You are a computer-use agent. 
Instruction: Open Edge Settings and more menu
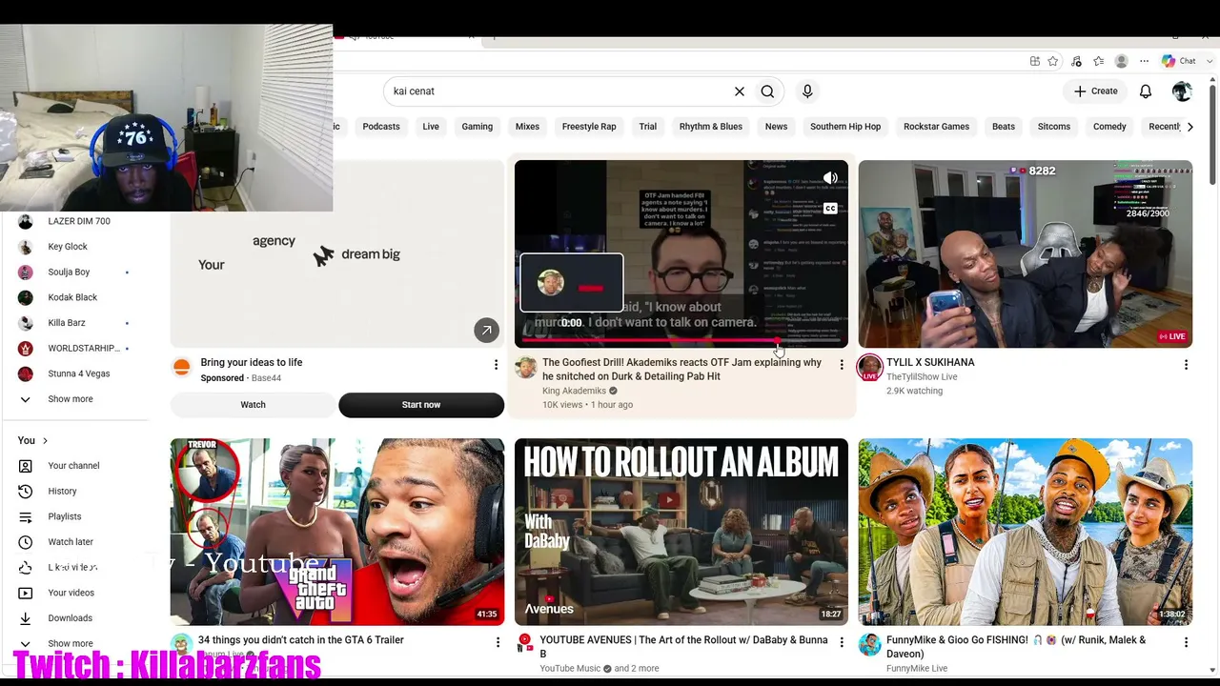point(1144,61)
